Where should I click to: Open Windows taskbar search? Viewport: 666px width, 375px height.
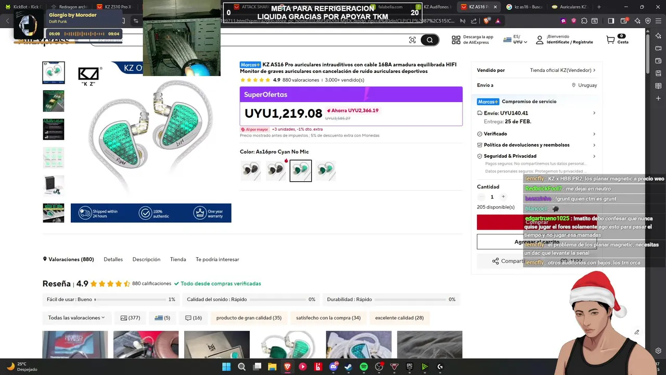point(241,367)
